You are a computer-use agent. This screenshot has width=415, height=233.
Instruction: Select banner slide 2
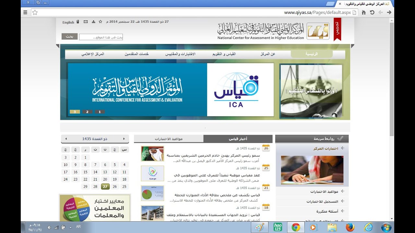87,112
